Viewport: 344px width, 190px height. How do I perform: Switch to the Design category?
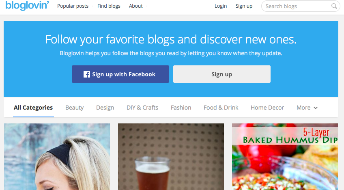tap(105, 108)
